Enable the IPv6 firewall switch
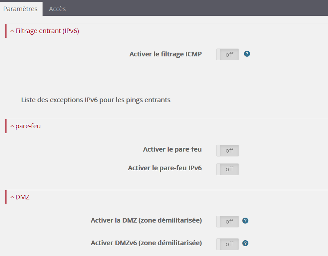 coord(227,169)
